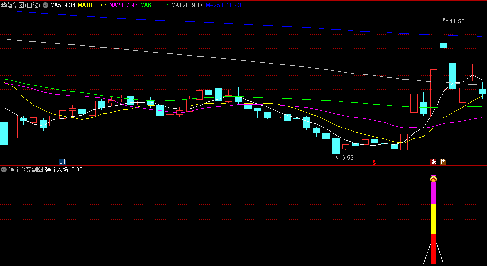Image resolution: width=487 pixels, height=266 pixels.
Task: Open the dropdown beside 华蓝集团(日线) title
Action: (x=45, y=5)
